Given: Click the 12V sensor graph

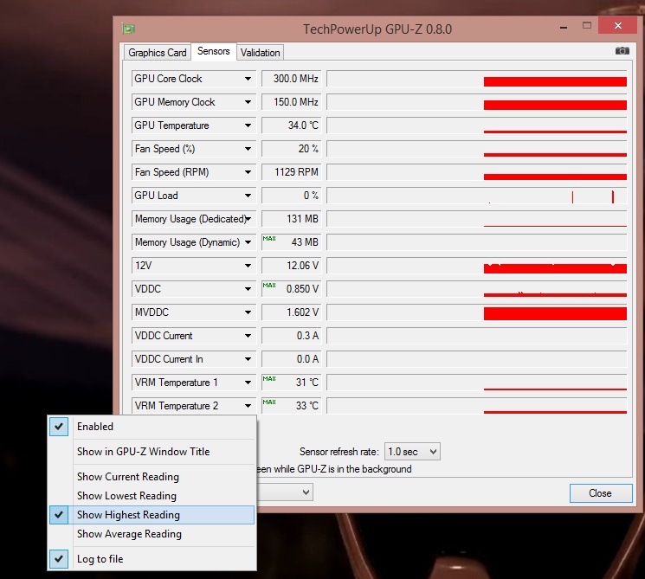Looking at the screenshot, I should (477, 266).
